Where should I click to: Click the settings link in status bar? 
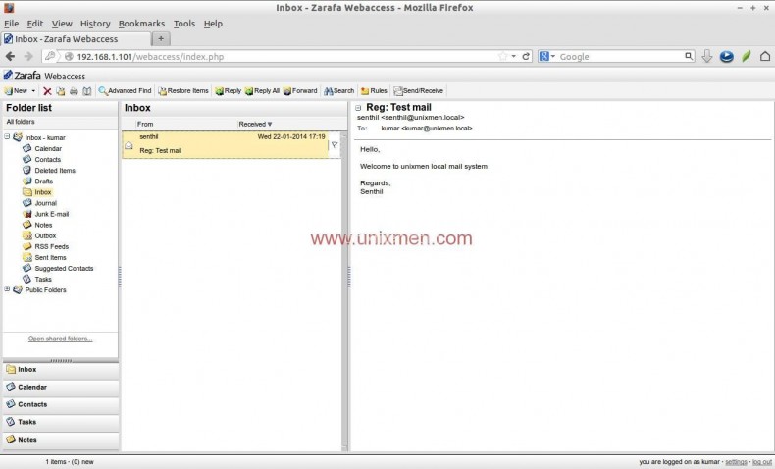(736, 462)
